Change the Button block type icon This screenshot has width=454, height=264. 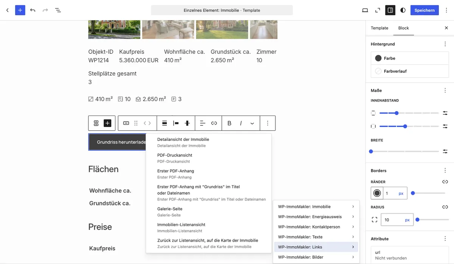click(x=126, y=123)
